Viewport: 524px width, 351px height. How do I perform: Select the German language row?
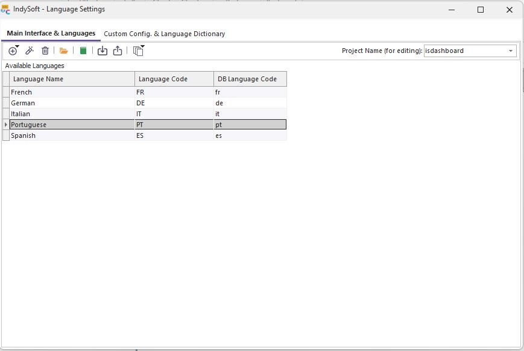click(72, 103)
